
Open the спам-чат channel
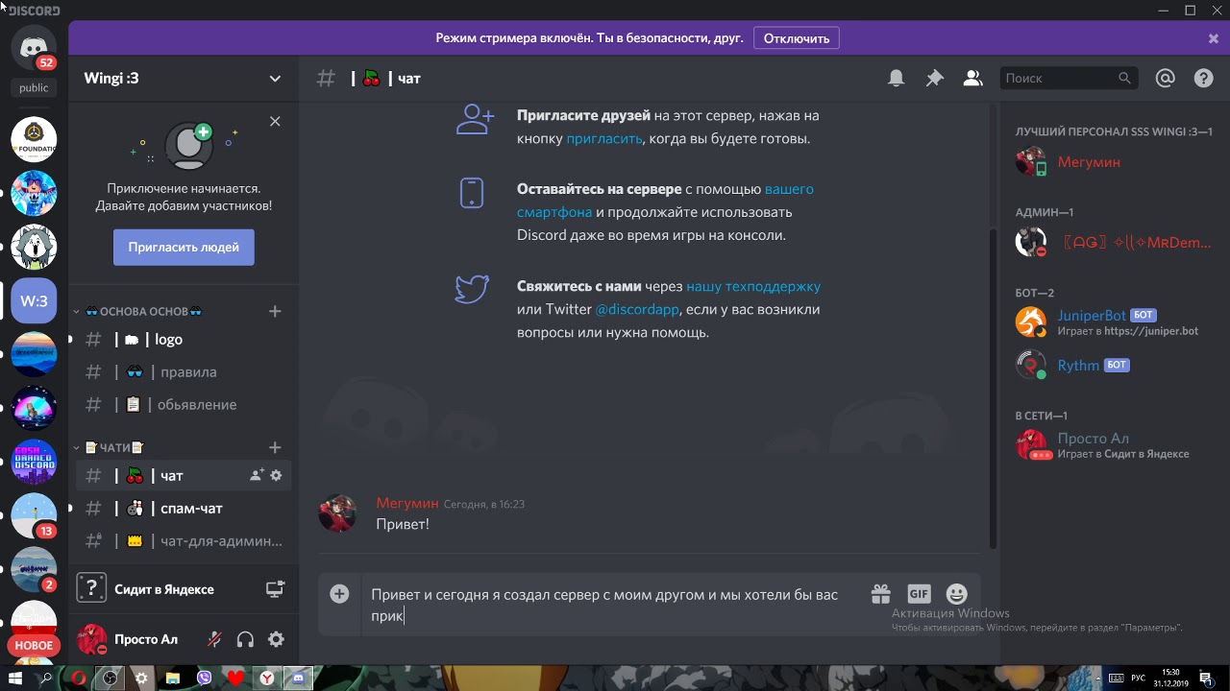tap(184, 508)
